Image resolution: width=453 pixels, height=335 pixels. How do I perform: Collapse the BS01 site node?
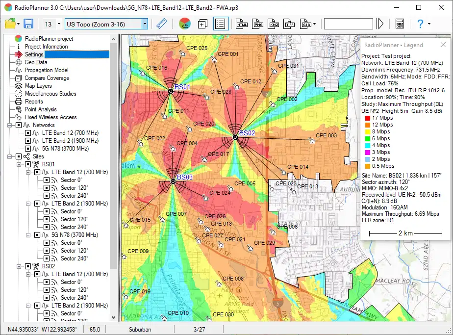19,164
